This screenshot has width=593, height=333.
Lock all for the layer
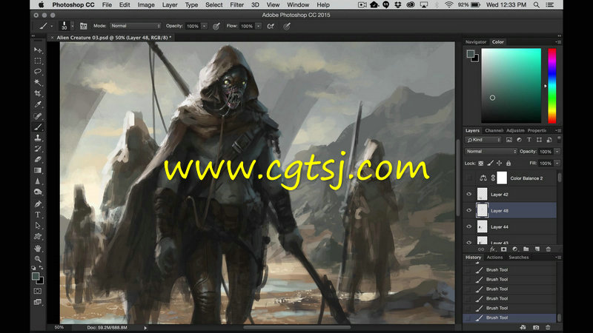tap(508, 164)
